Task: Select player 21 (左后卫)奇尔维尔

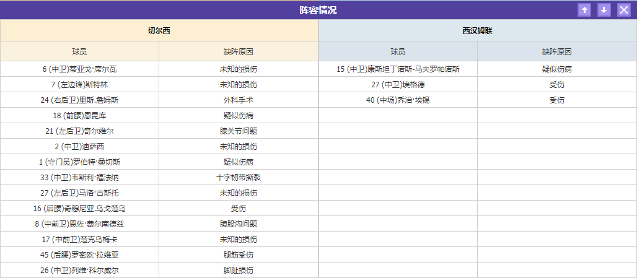Action: pos(79,131)
